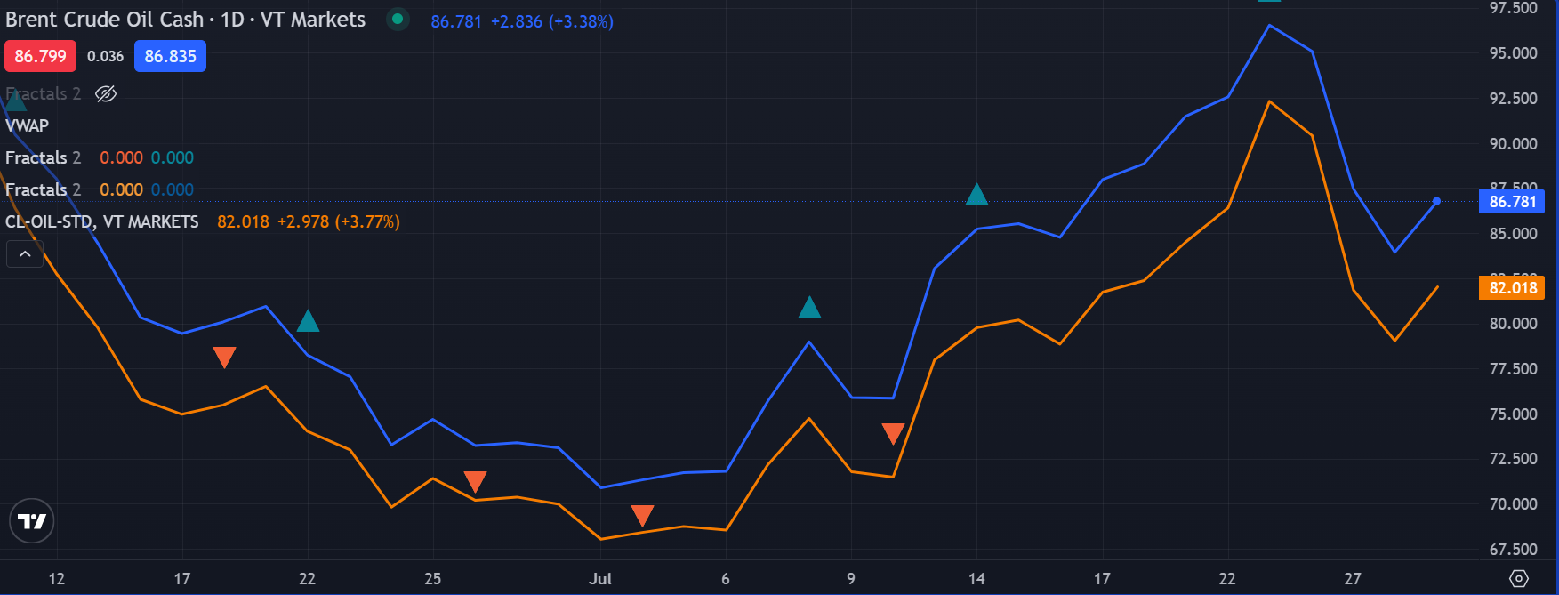1559x595 pixels.
Task: Click CL-OIL change value +2.978 (+3.77%)
Action: click(x=339, y=221)
